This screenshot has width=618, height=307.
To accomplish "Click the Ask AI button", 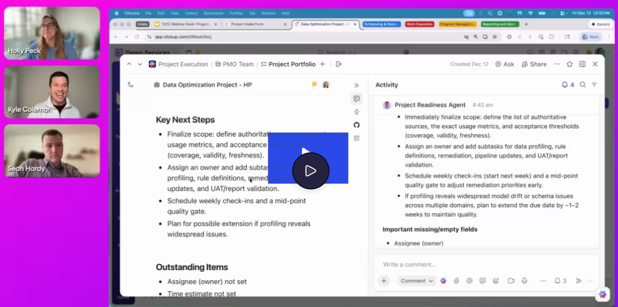I will 505,64.
